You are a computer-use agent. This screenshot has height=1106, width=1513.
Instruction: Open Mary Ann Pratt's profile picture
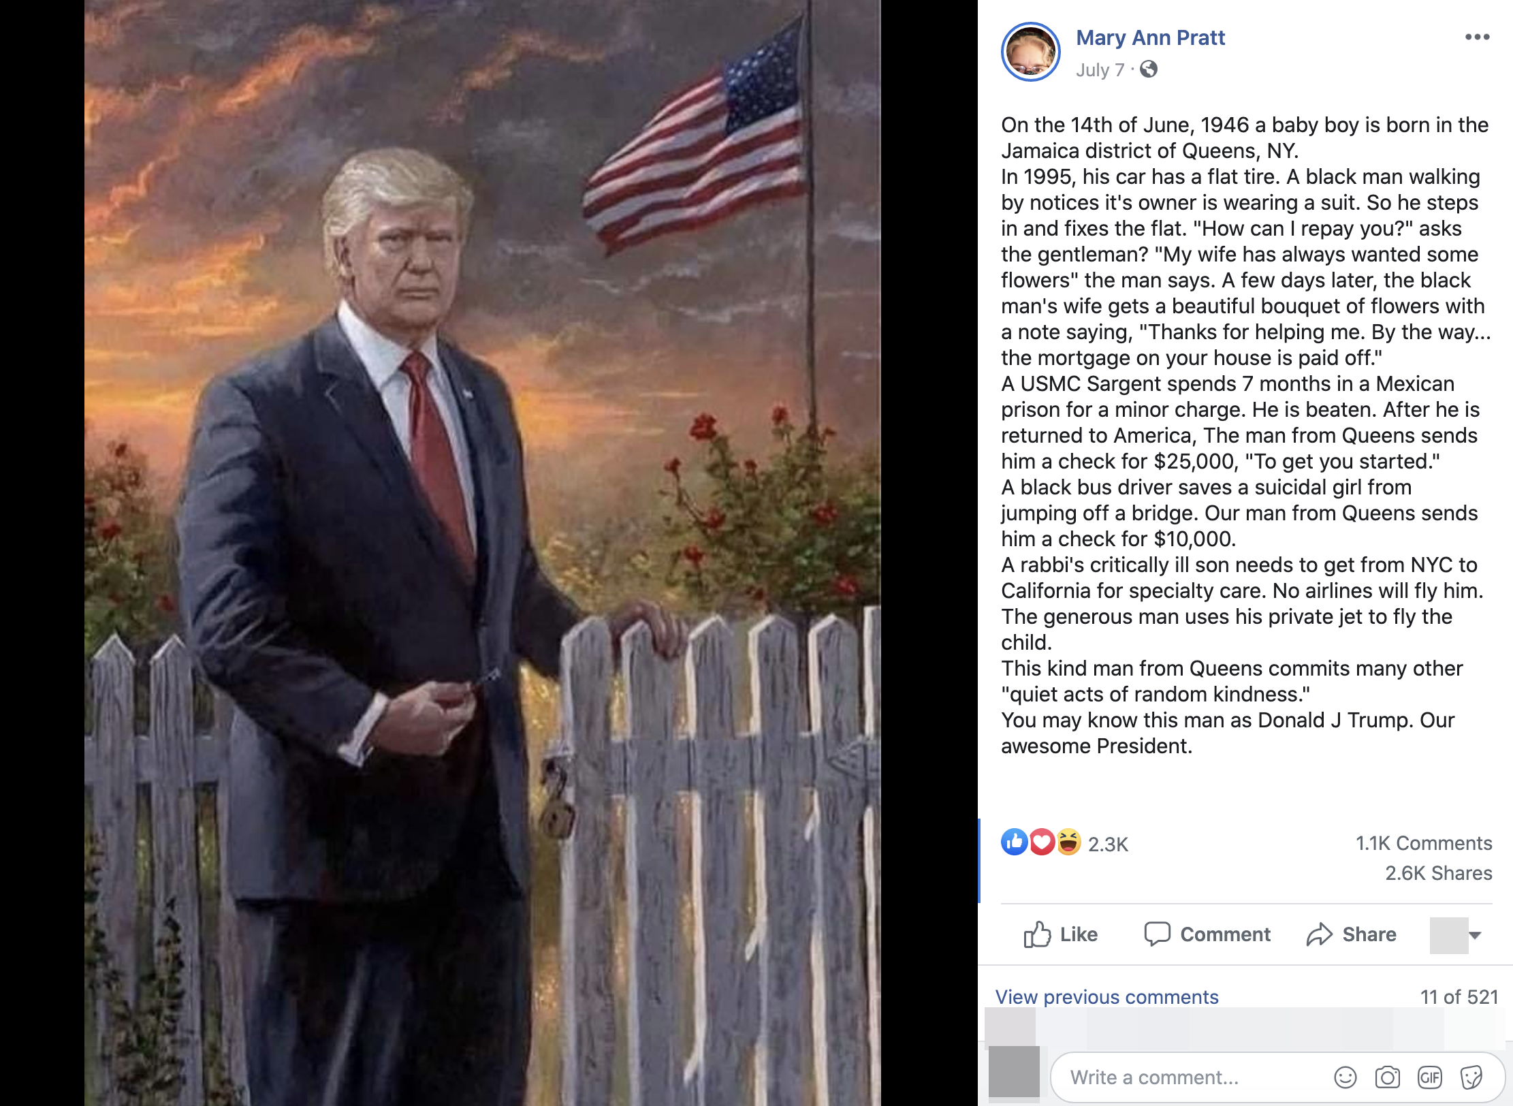1031,52
